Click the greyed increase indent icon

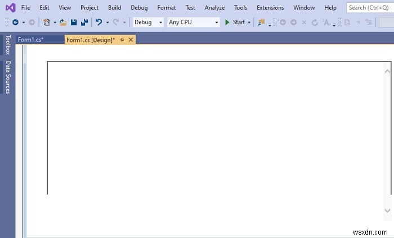(x=358, y=23)
